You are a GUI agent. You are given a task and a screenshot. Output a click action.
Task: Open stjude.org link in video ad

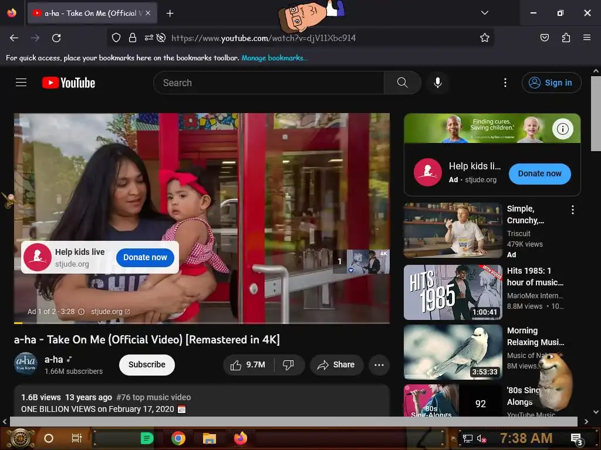110,312
